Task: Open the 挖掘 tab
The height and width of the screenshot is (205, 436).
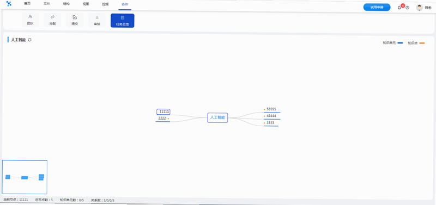Action: click(x=105, y=4)
